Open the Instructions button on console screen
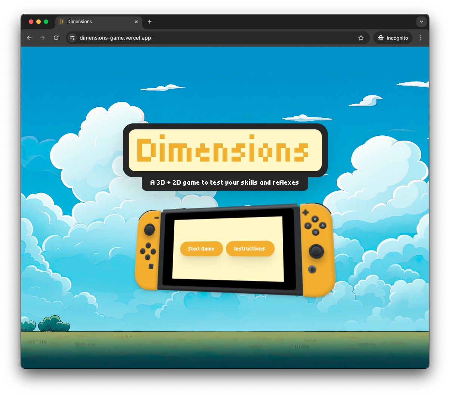This screenshot has width=450, height=396. [250, 248]
